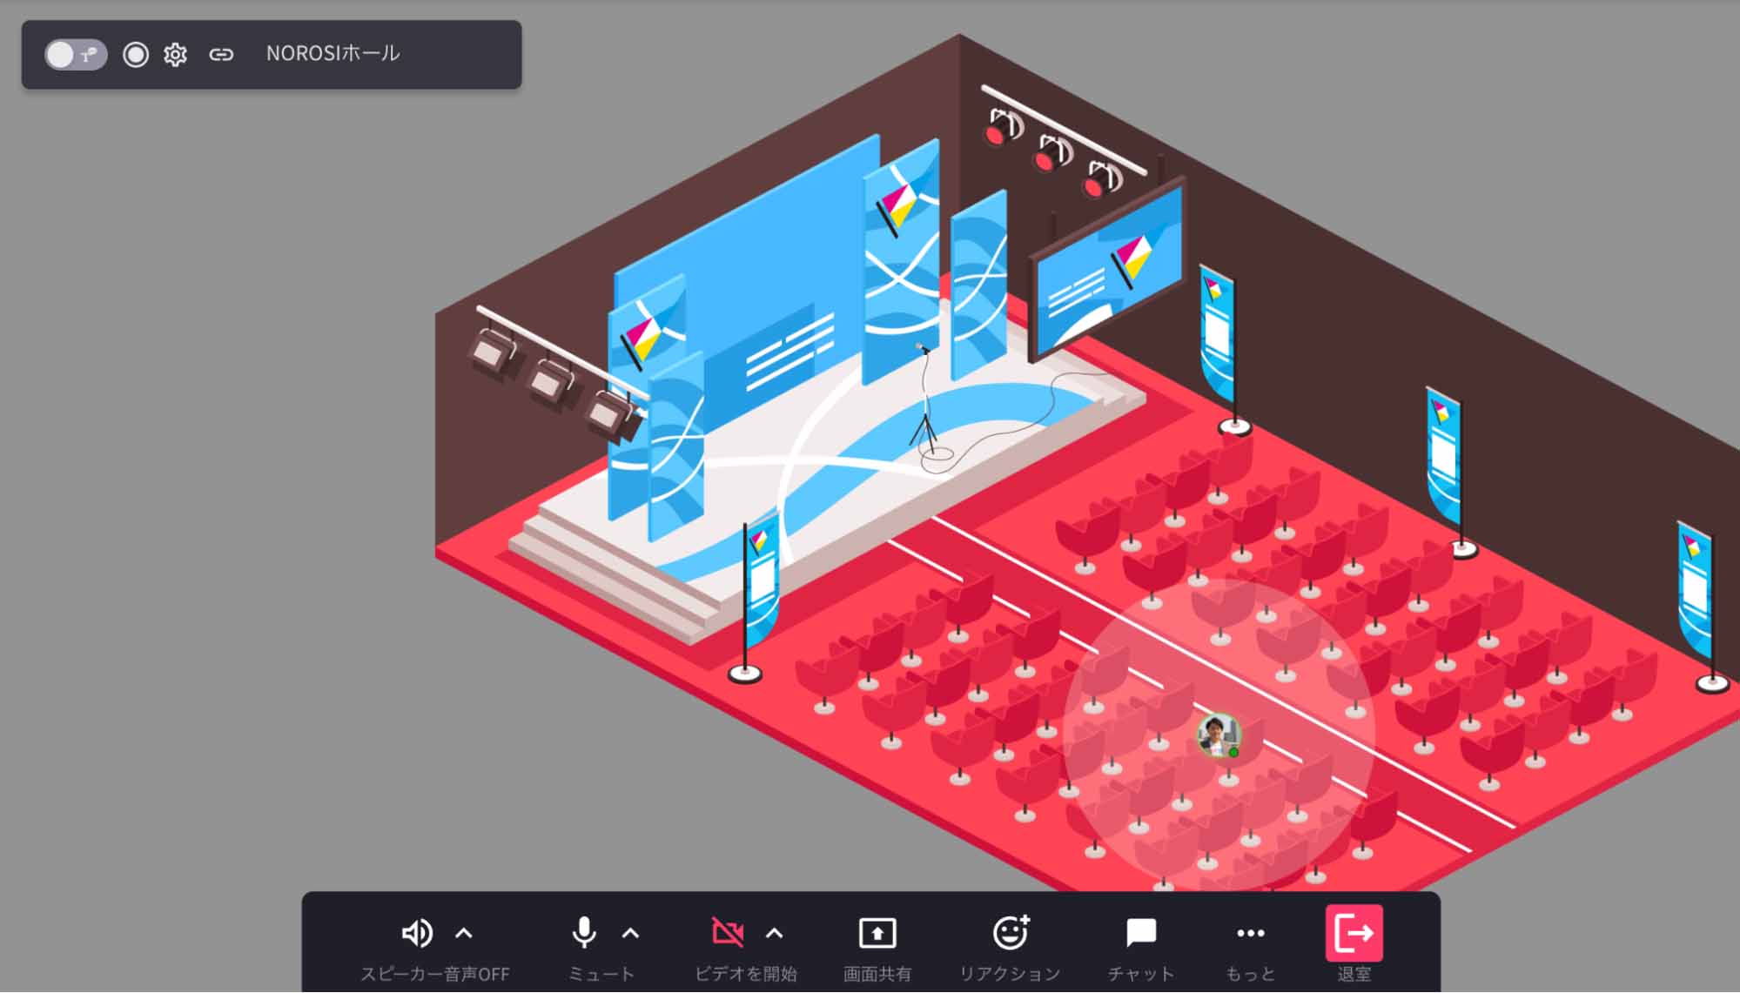This screenshot has height=993, width=1740.
Task: Open reactions using the リアクション smiley icon
Action: click(1010, 933)
